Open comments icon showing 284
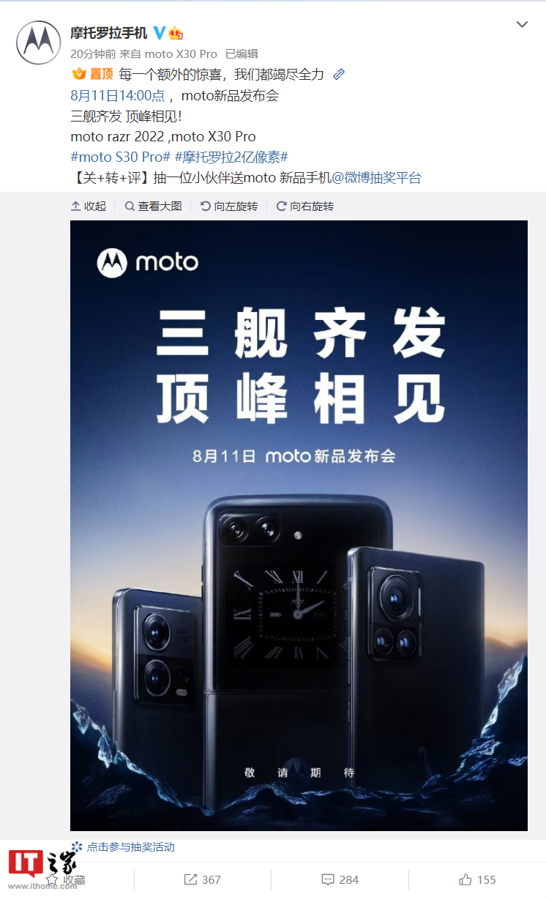 click(340, 879)
